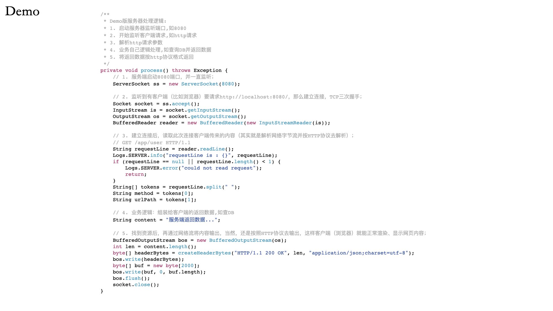Click line 'String[] tokens = requestLine.split'

point(176,187)
